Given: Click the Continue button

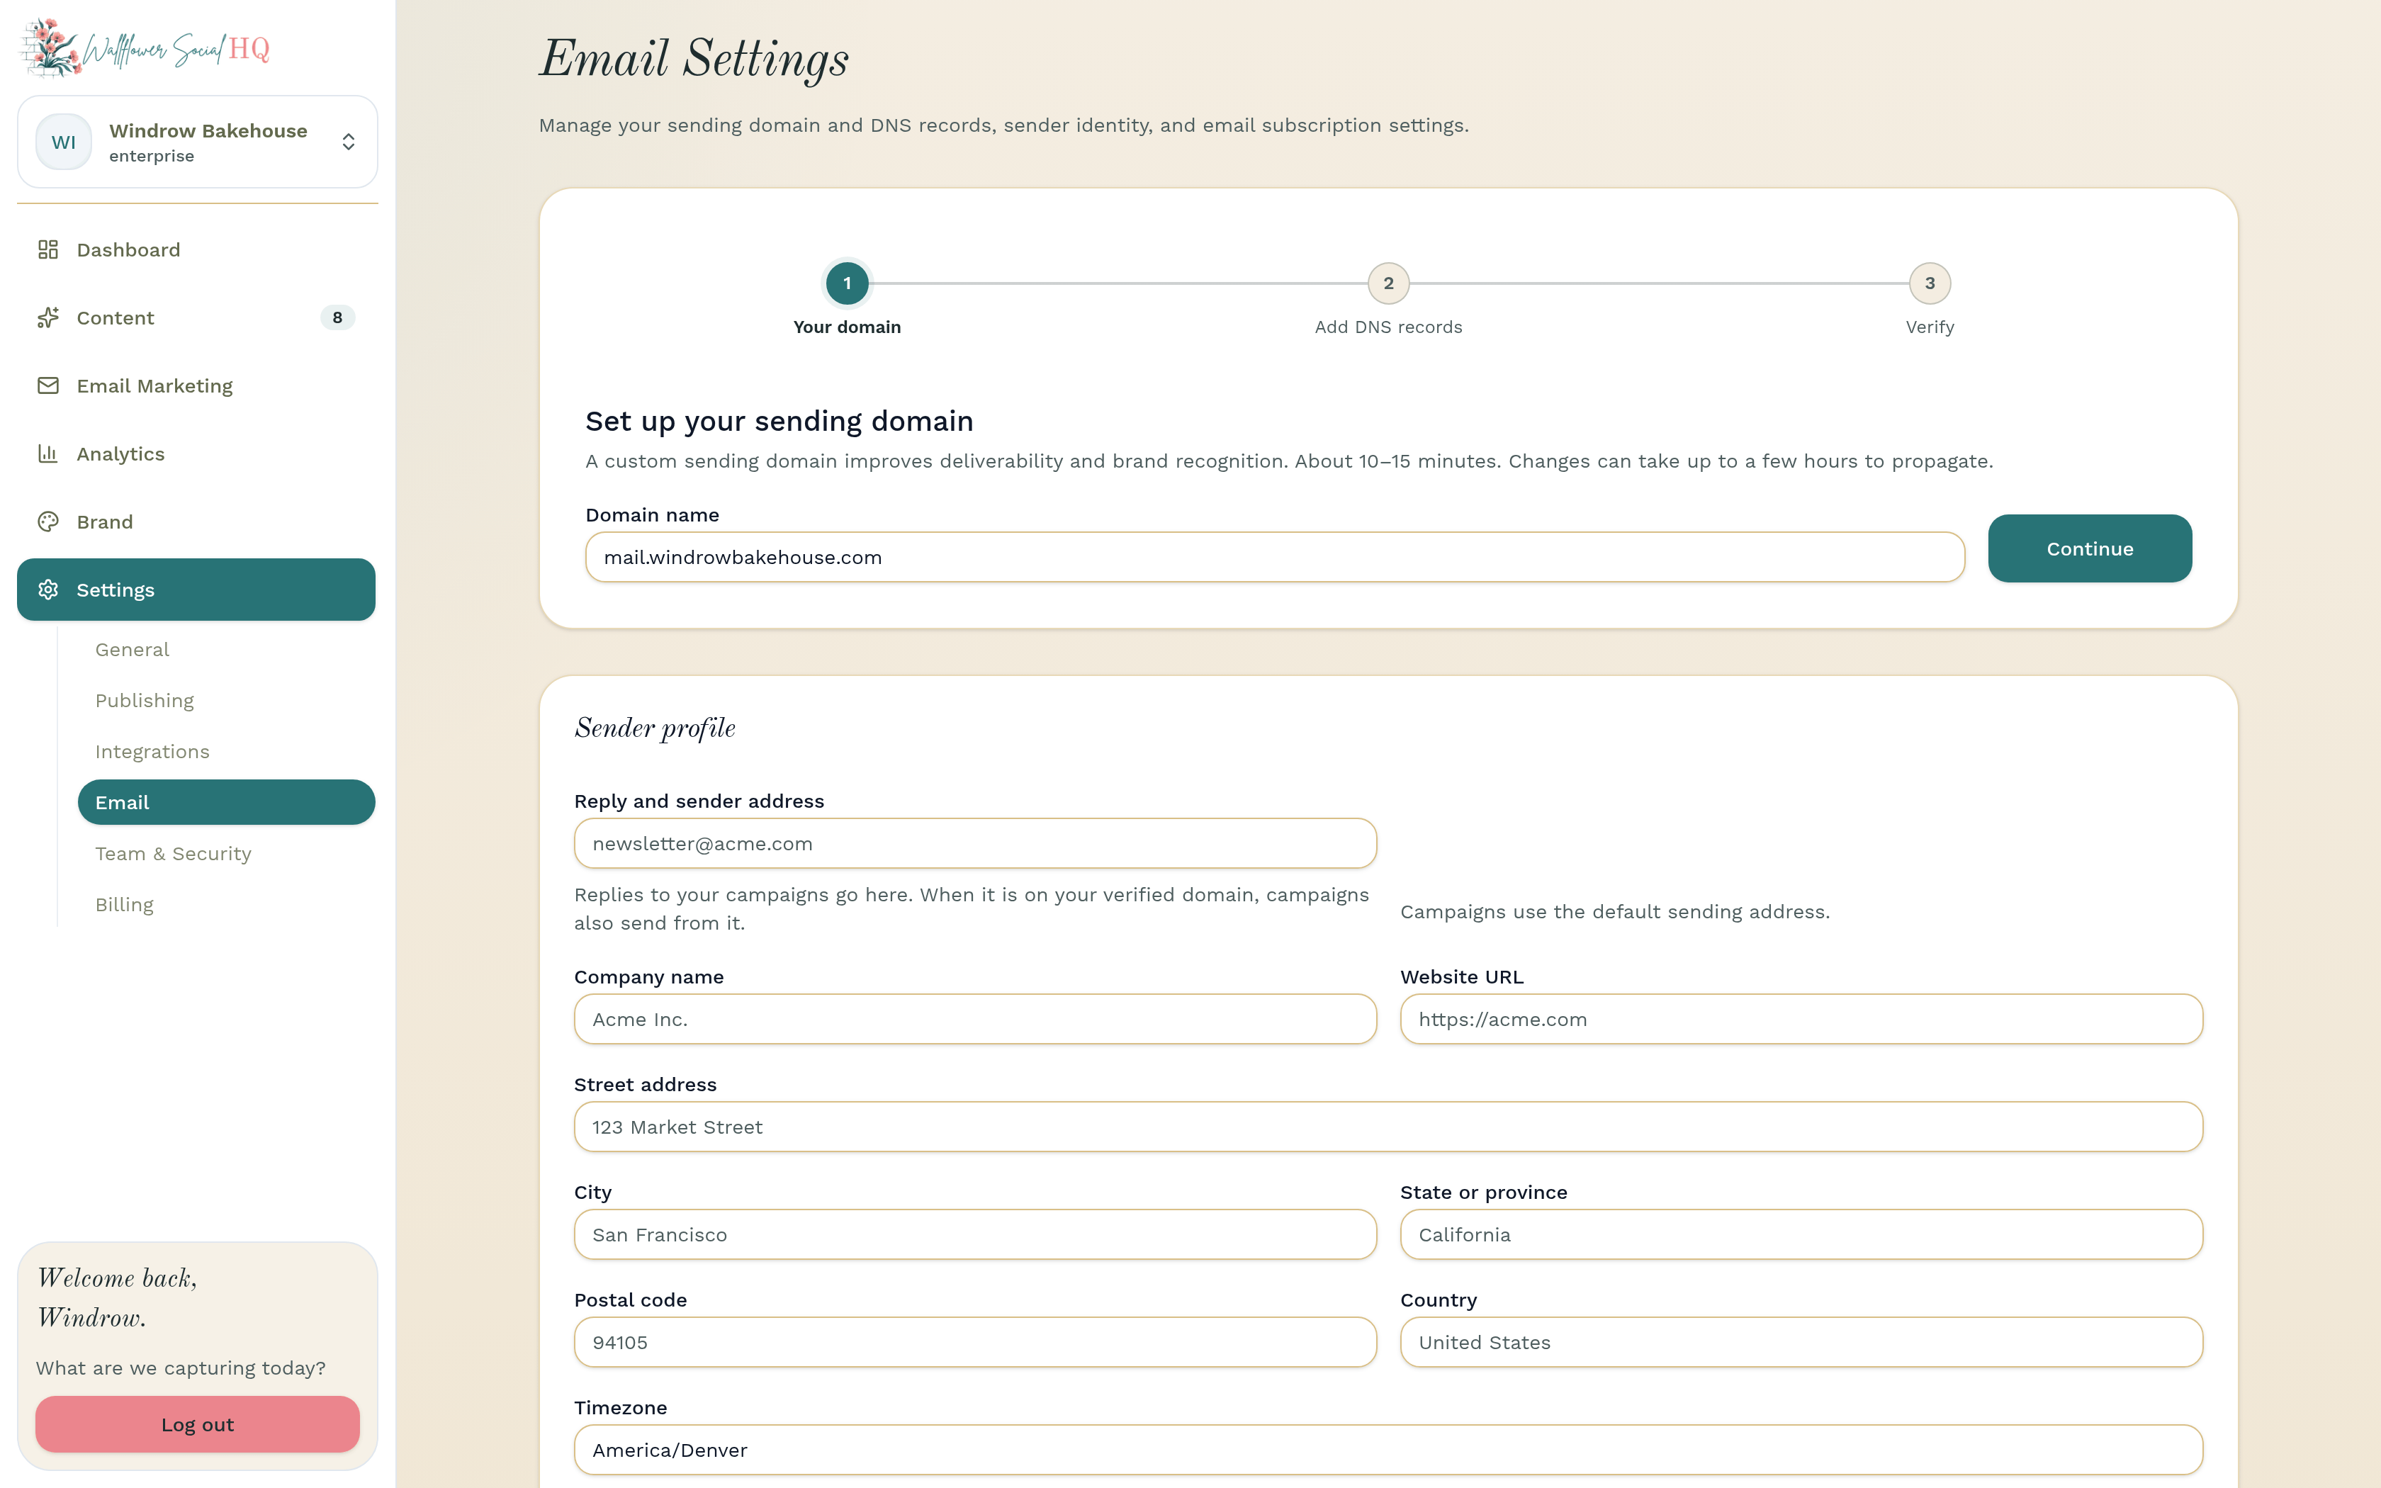Looking at the screenshot, I should pyautogui.click(x=2090, y=548).
